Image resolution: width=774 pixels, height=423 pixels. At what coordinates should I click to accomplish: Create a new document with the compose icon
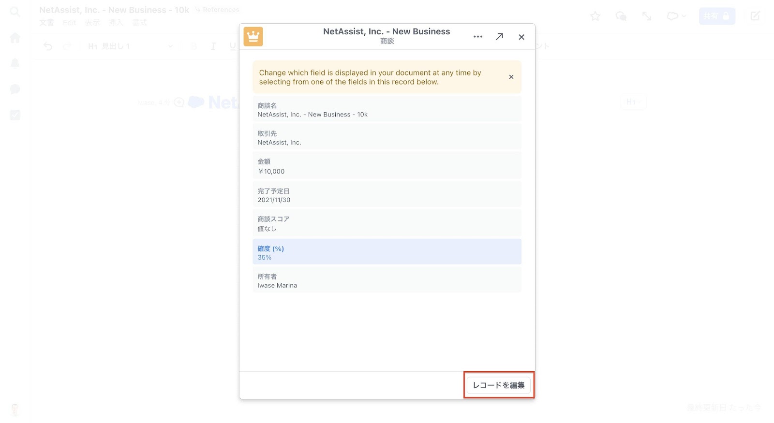[x=755, y=16]
